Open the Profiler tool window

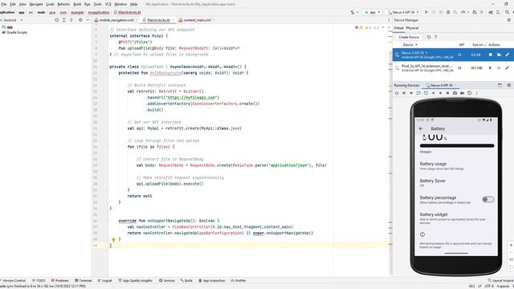point(239,280)
